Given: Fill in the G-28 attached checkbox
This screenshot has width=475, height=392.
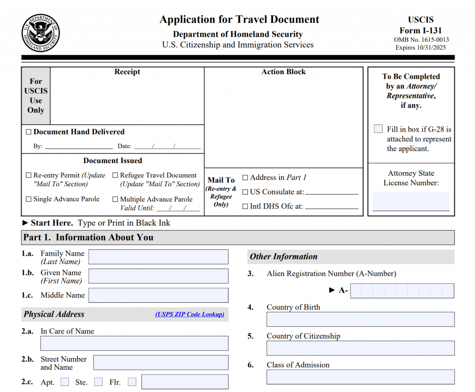Looking at the screenshot, I should click(x=378, y=129).
